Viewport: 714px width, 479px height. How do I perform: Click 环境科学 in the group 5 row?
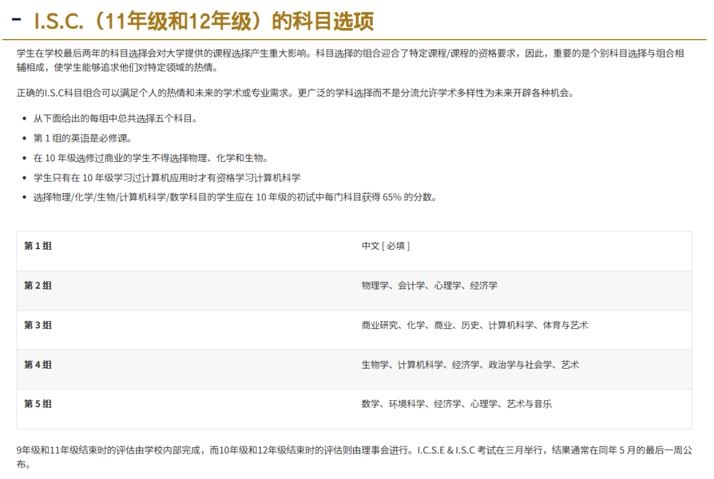point(408,404)
